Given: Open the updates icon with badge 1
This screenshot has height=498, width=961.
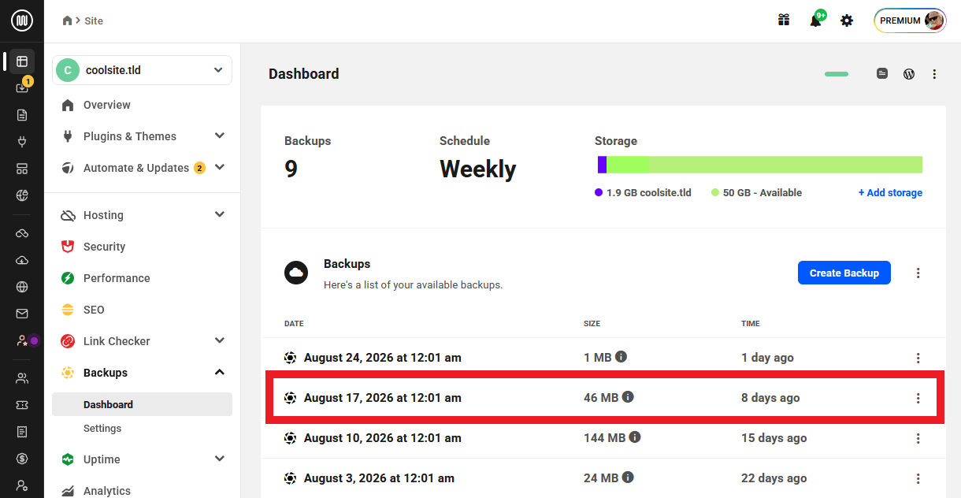Looking at the screenshot, I should (22, 87).
